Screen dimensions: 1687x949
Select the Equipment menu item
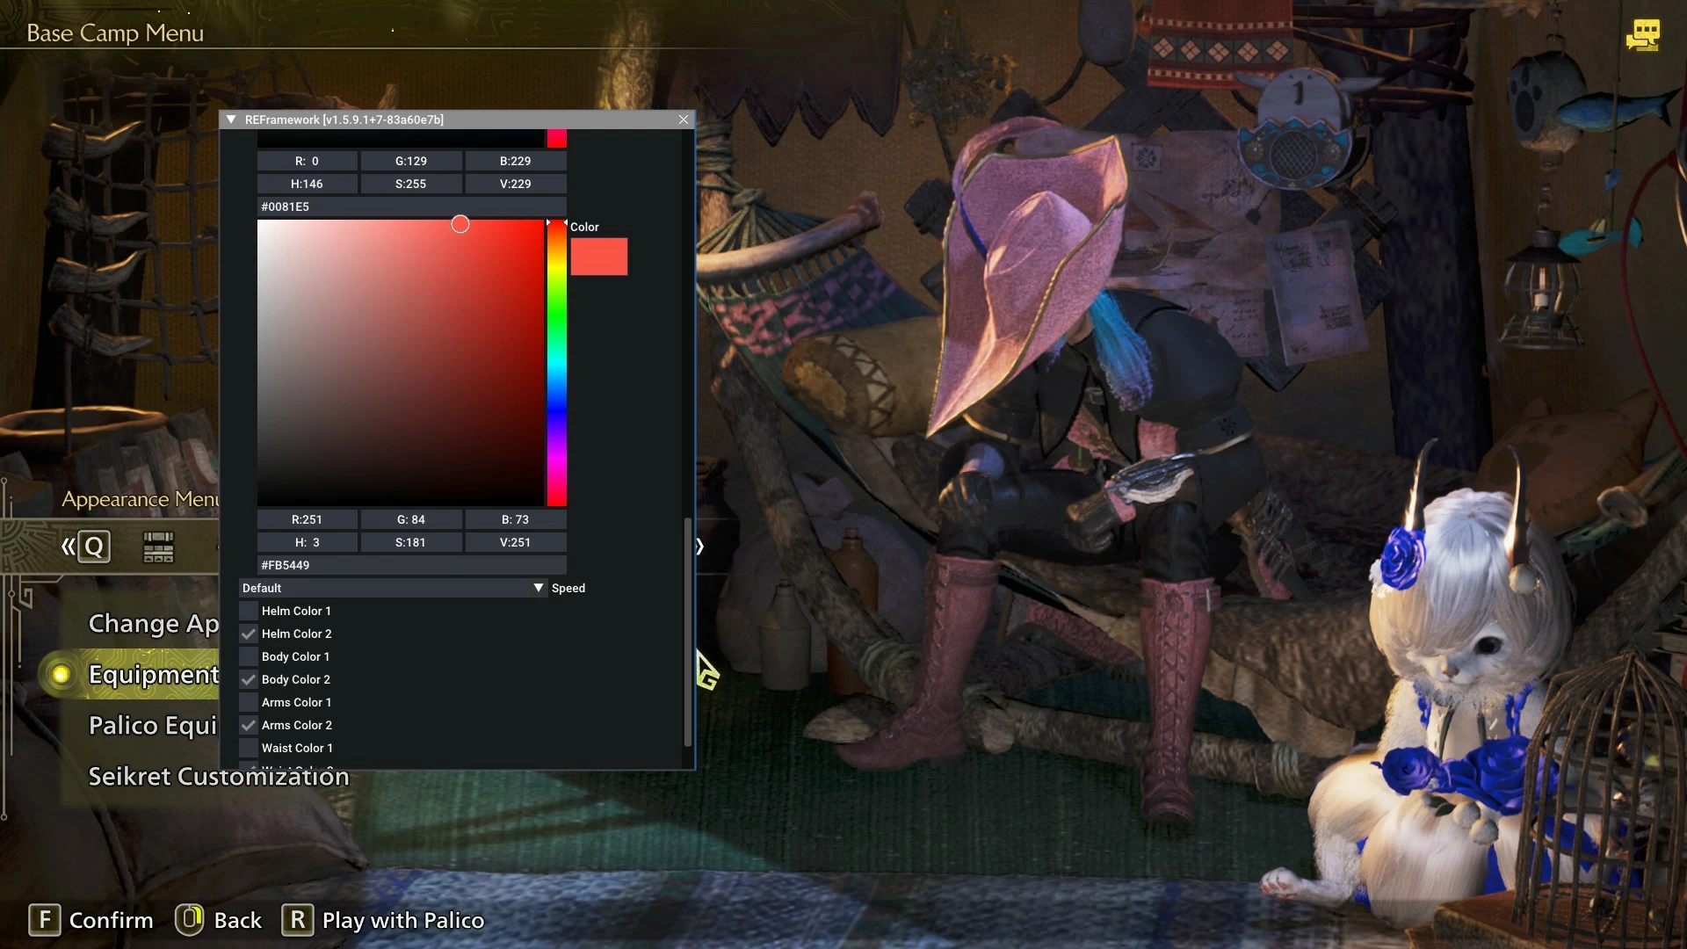click(154, 675)
